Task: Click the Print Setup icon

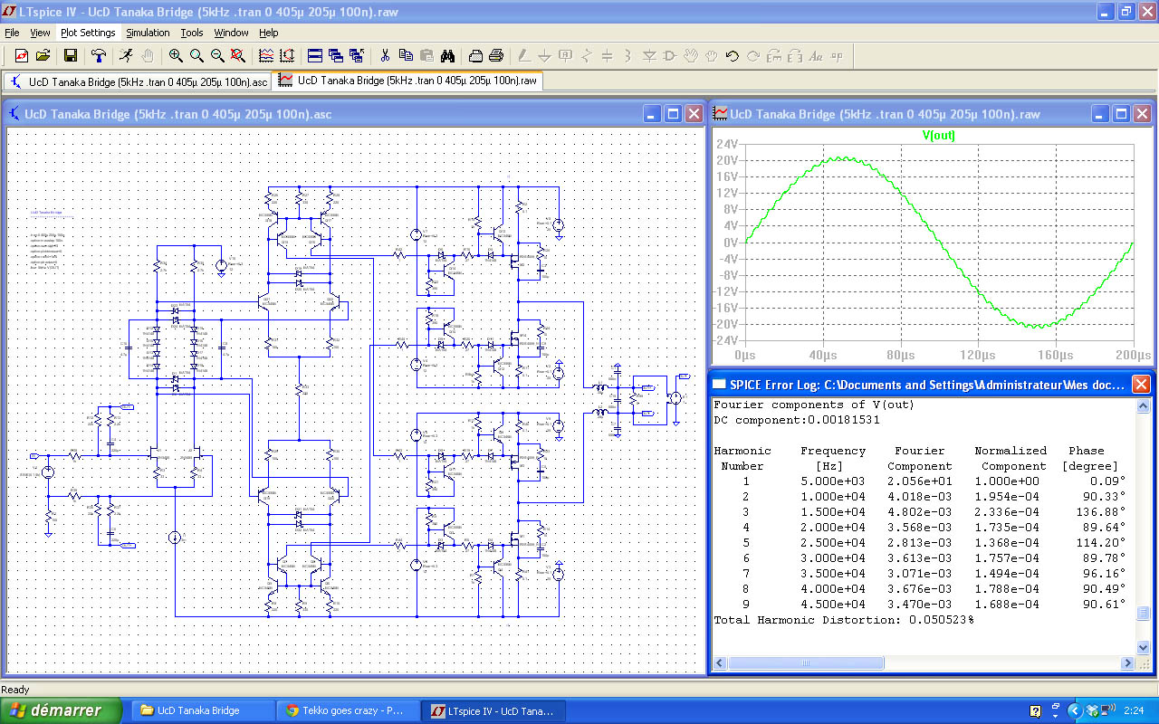Action: (475, 56)
